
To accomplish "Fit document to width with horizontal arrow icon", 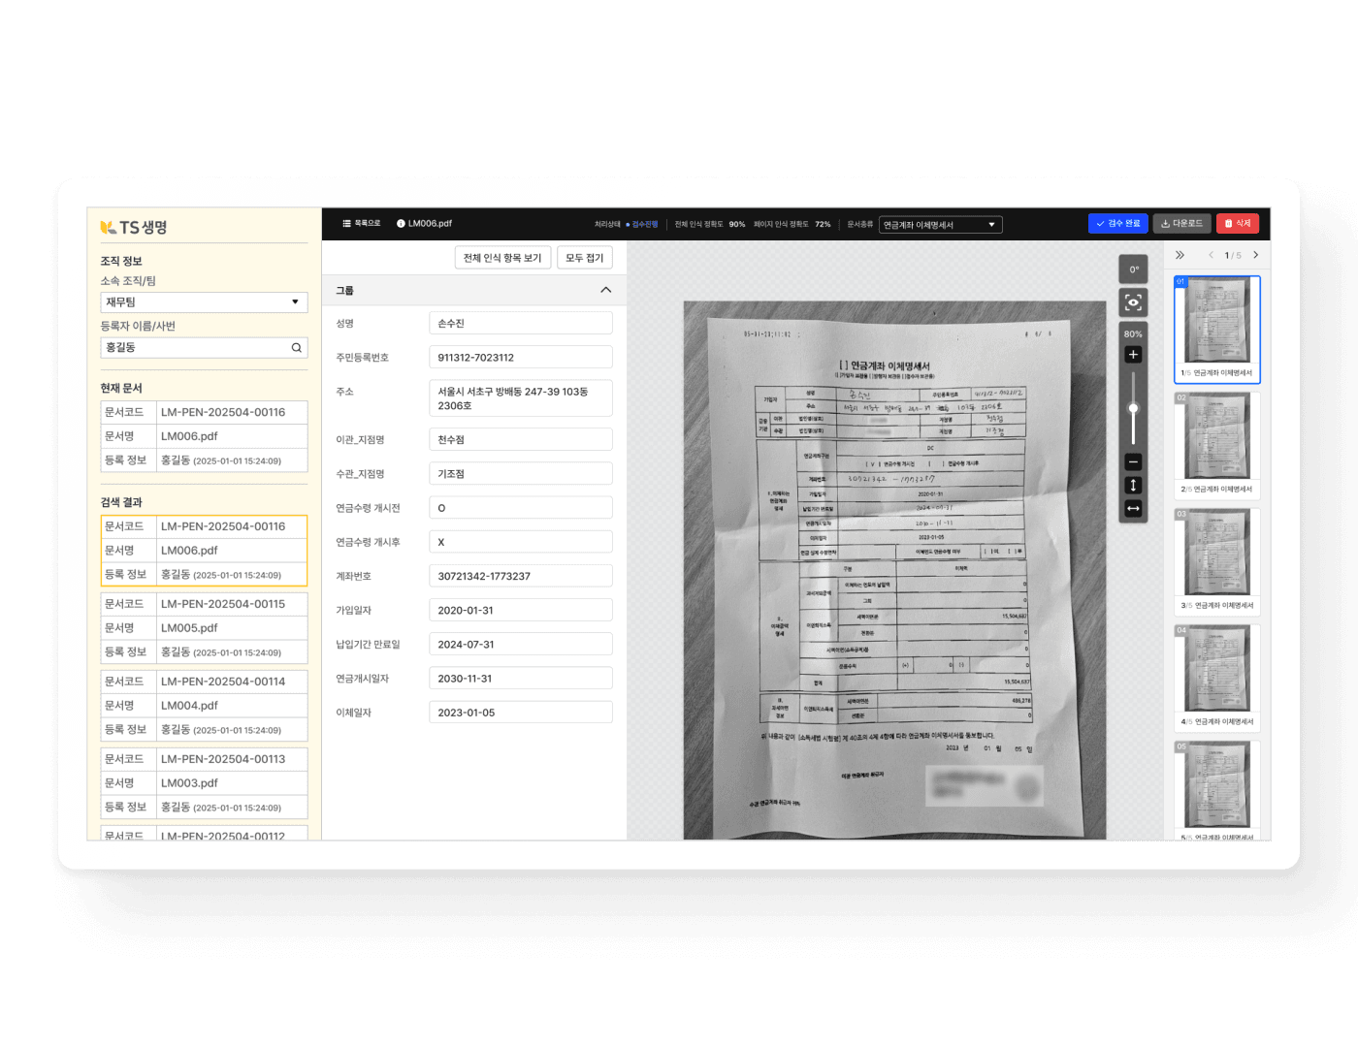I will (1133, 509).
